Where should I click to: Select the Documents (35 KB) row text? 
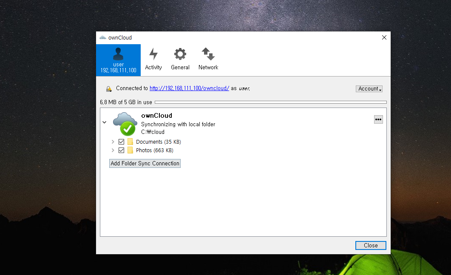(x=159, y=142)
